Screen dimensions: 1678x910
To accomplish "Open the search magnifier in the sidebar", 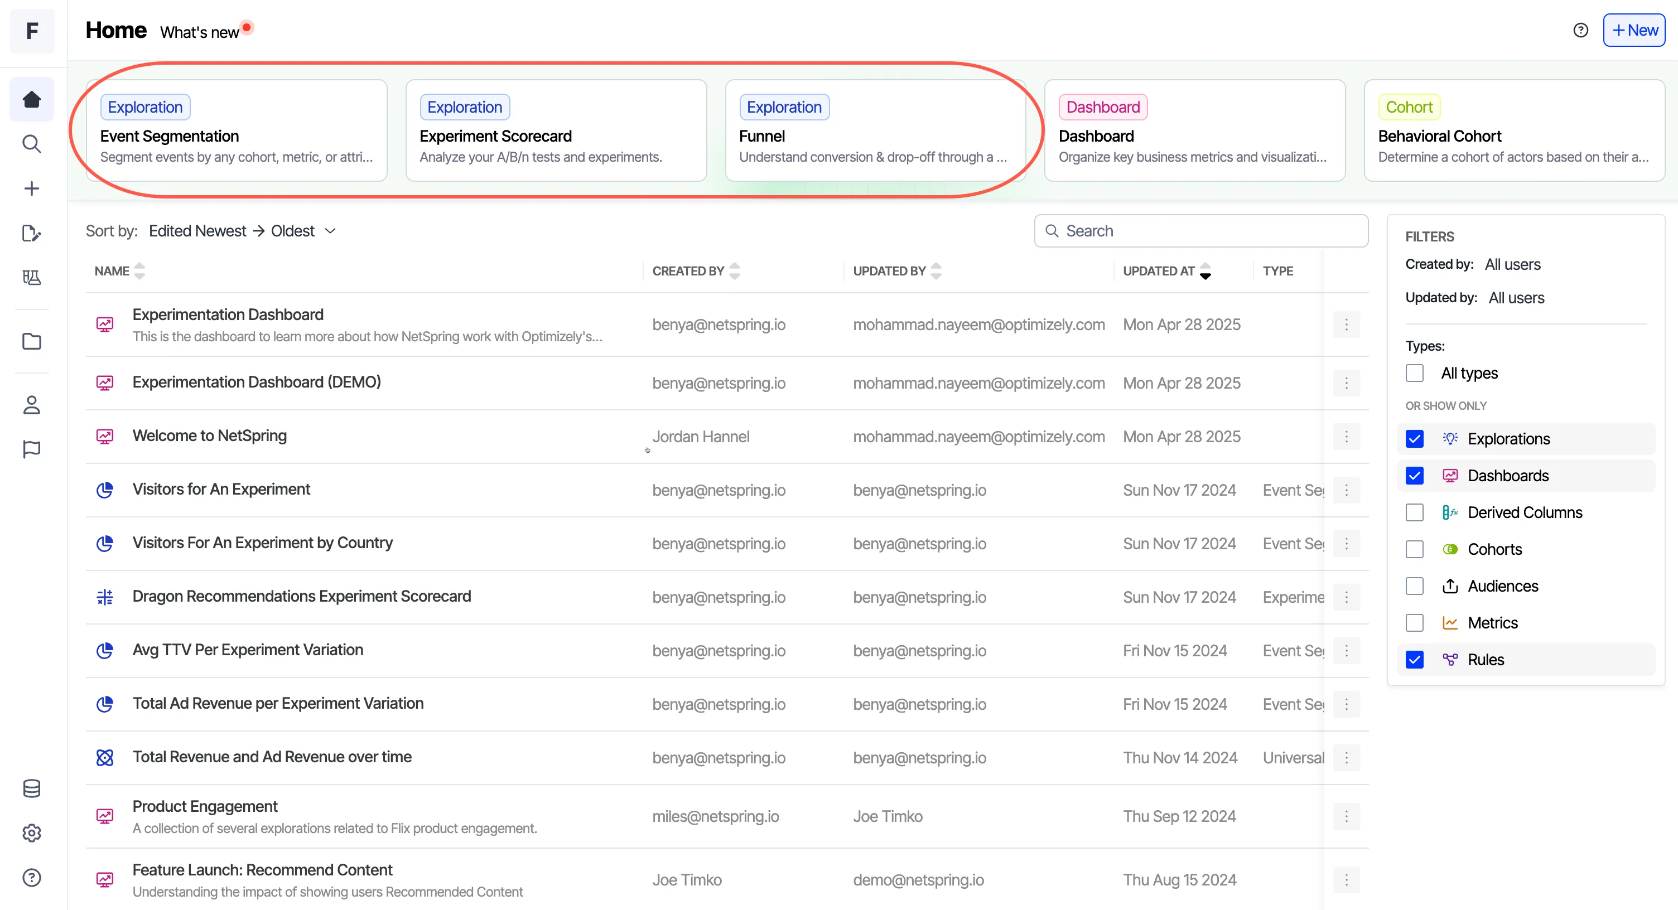I will pos(32,144).
